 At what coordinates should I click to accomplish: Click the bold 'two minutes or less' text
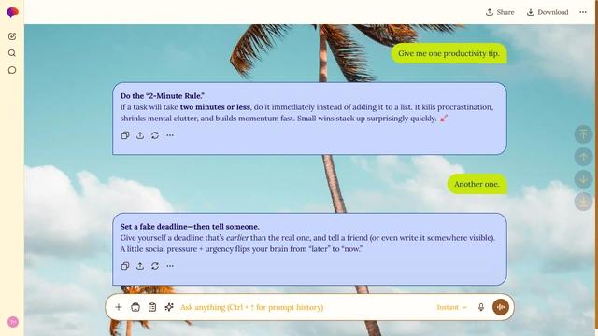(215, 107)
